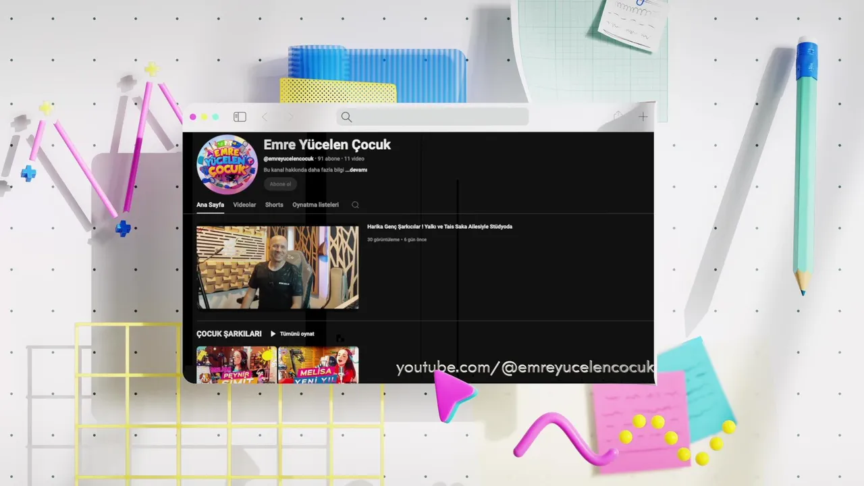Image resolution: width=864 pixels, height=486 pixels.
Task: Click the teal maximize window dot
Action: click(215, 117)
